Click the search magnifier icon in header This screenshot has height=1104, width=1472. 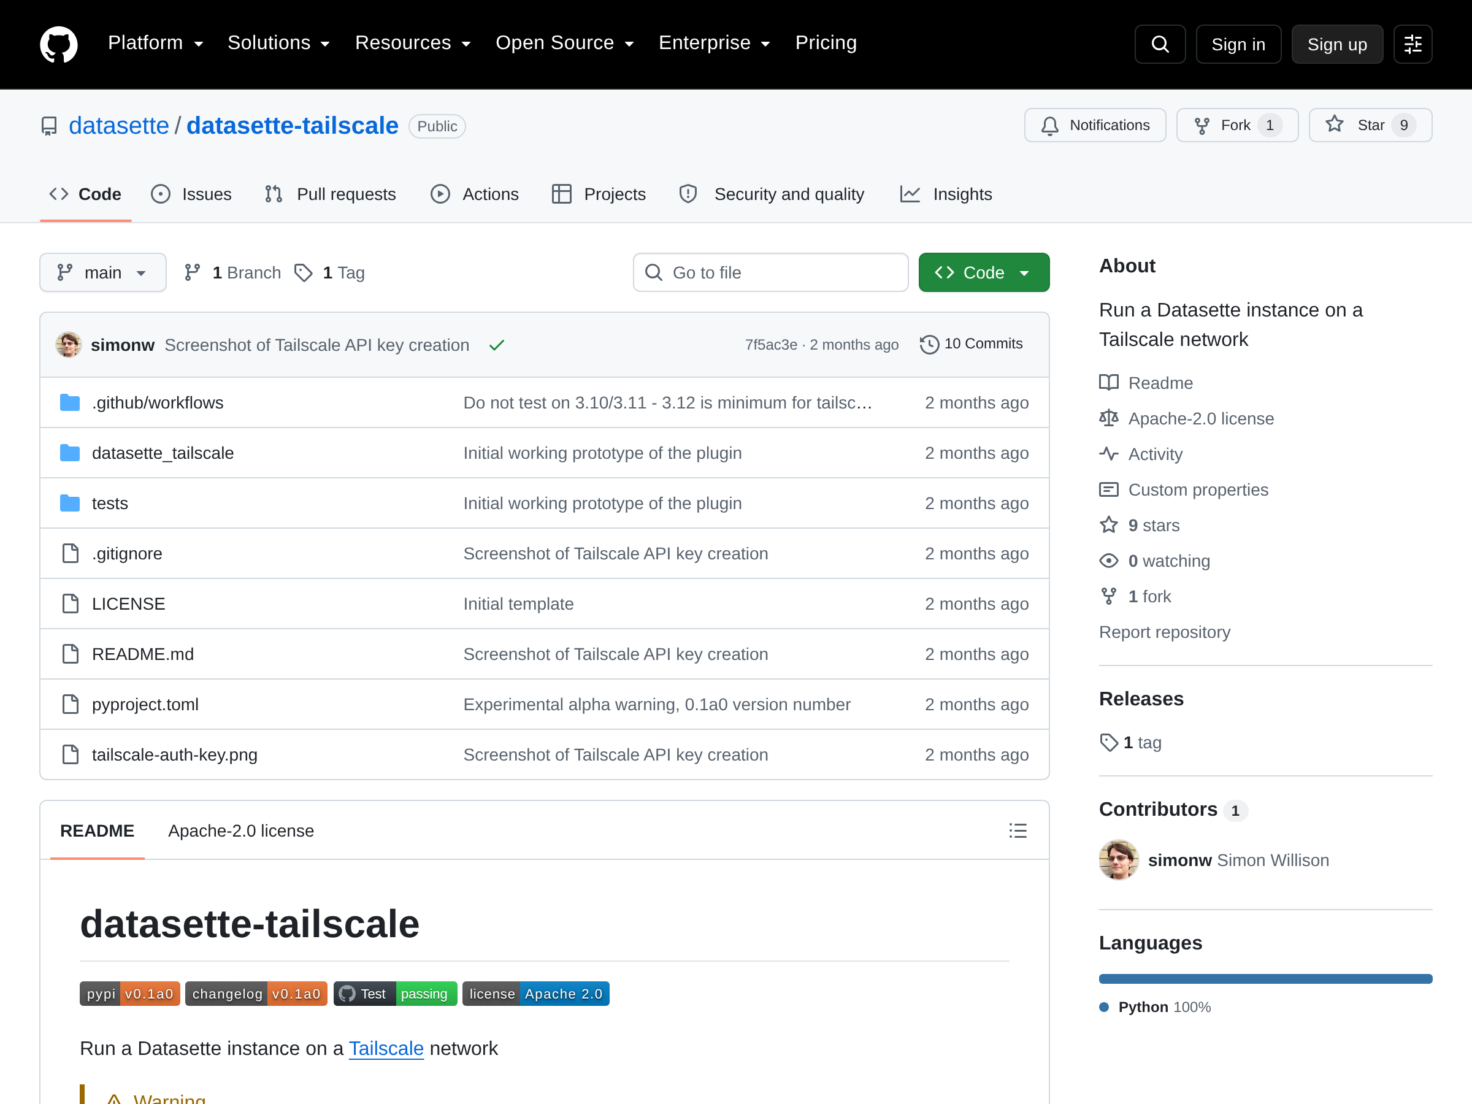tap(1160, 44)
